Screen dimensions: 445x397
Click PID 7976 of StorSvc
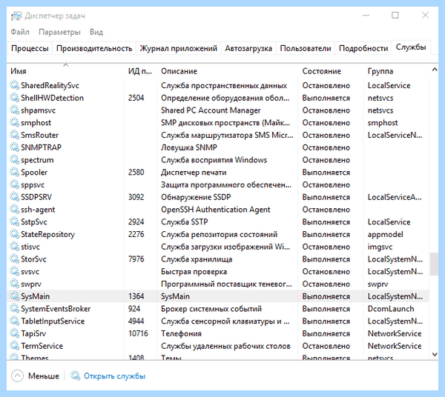point(136,259)
